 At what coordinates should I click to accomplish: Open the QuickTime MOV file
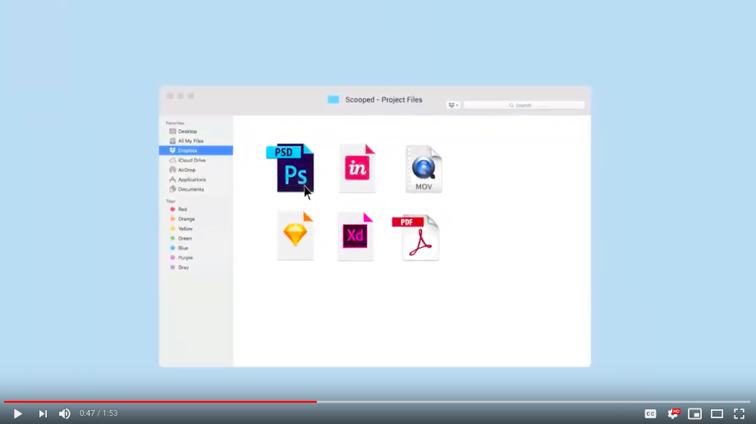pyautogui.click(x=424, y=169)
